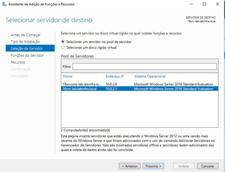Maximize the wizard window
The image size is (225, 172).
point(204,4)
